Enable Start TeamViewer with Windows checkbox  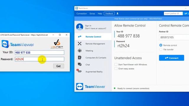tap(116, 64)
